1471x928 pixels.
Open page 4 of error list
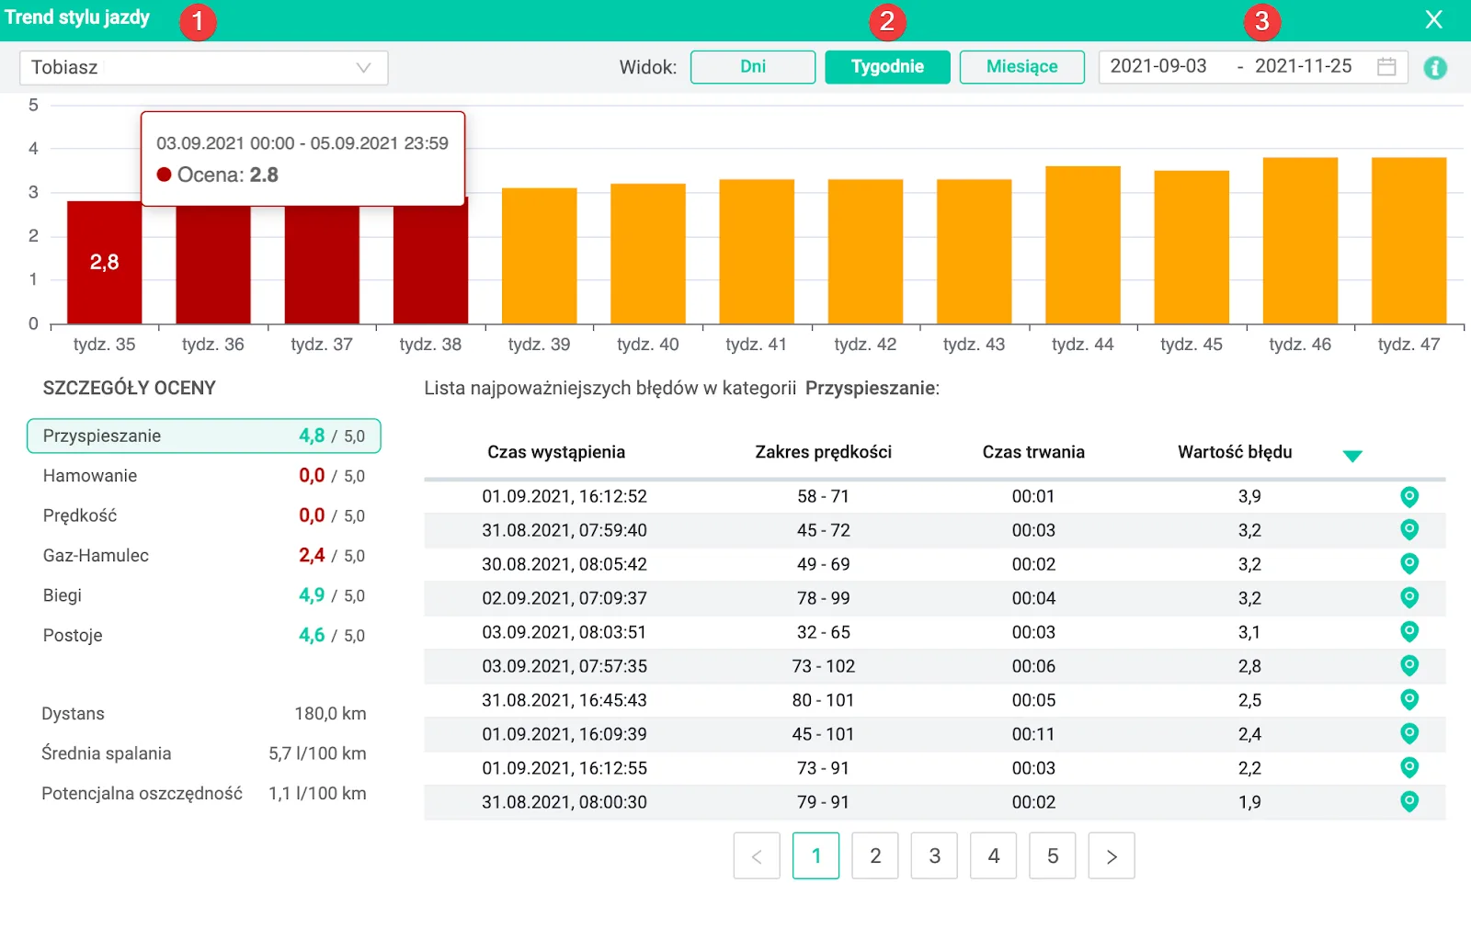[x=994, y=855]
